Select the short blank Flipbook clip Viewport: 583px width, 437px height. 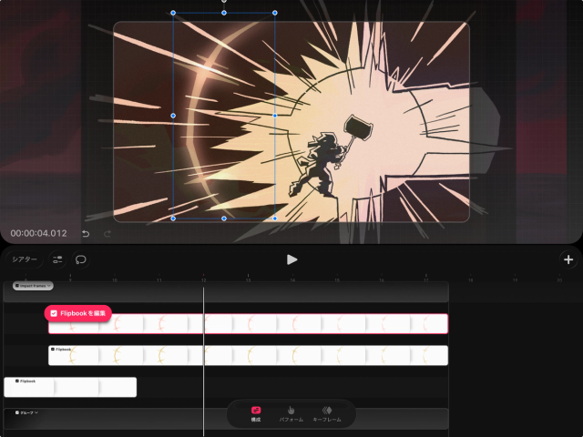pos(70,387)
